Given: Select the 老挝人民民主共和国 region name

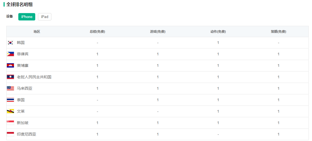Looking at the screenshot, I should point(34,77).
